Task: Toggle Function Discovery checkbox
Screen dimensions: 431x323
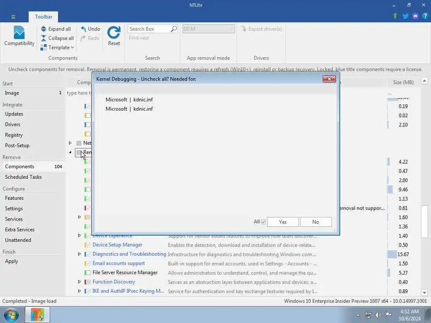Action: [x=88, y=282]
